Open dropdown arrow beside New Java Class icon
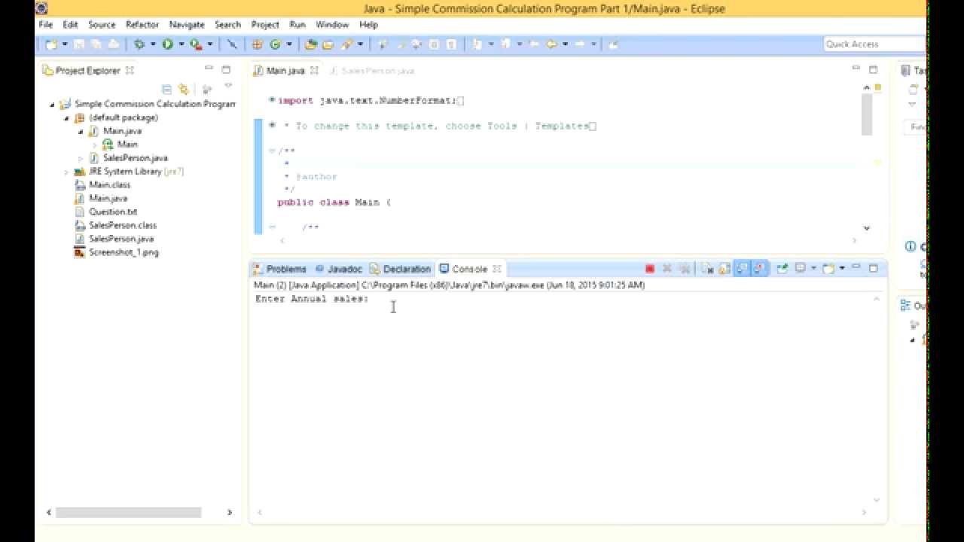 (289, 44)
